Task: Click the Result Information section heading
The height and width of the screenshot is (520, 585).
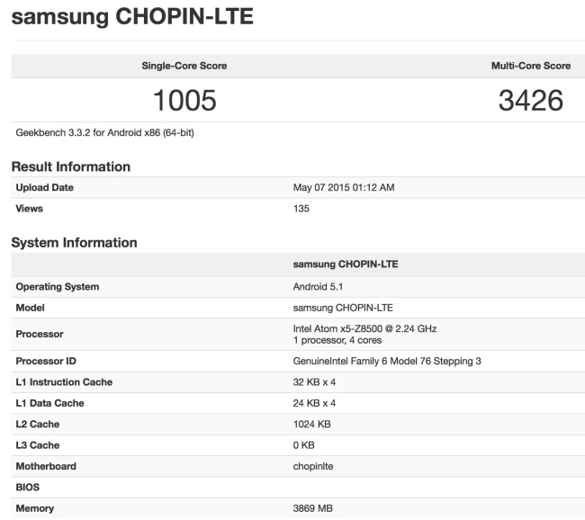Action: click(71, 167)
